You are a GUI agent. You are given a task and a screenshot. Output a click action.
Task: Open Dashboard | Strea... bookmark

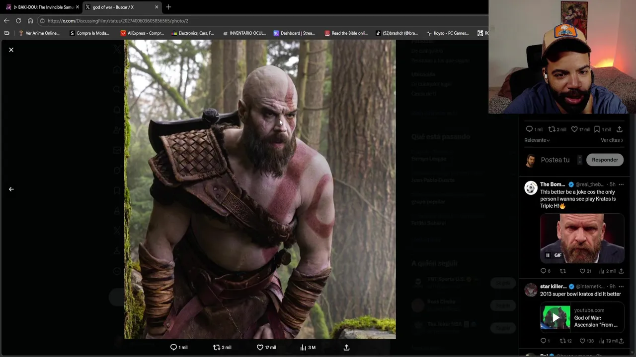(x=294, y=33)
